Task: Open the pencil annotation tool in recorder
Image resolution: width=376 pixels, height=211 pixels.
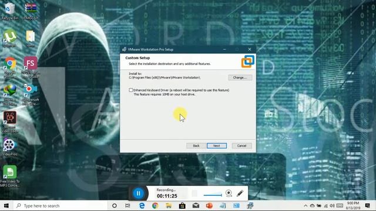Action: [240, 193]
